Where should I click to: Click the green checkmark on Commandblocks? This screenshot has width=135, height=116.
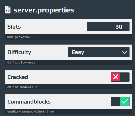coord(125,102)
